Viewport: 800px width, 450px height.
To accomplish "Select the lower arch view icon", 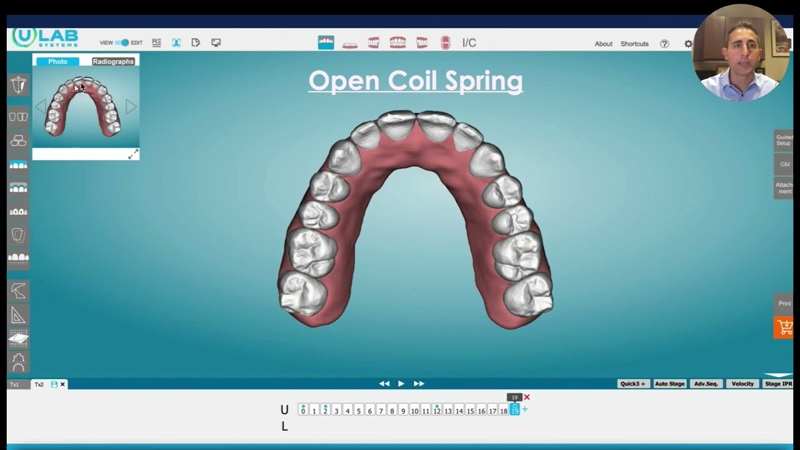I will point(350,44).
